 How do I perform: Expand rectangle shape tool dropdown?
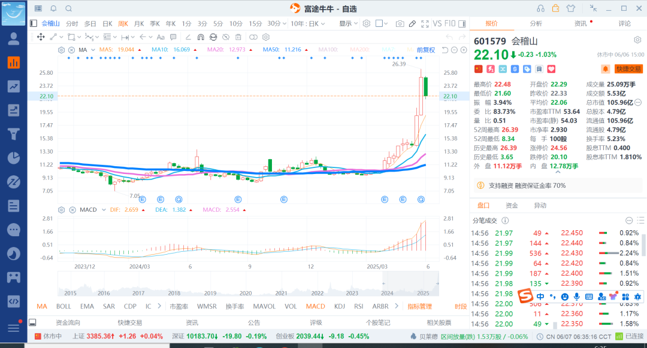click(x=79, y=37)
